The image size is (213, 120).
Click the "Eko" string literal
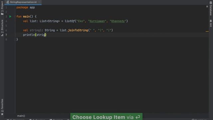[x=81, y=21]
